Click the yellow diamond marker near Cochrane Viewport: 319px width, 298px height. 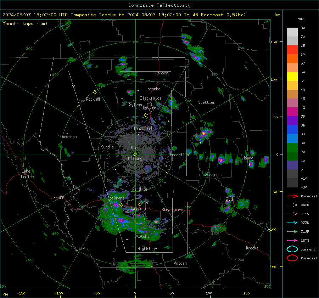(x=121, y=205)
